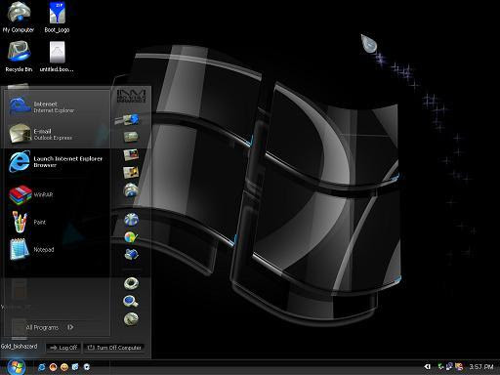Click the Windows Start orb button
The height and width of the screenshot is (375, 500).
(16, 367)
